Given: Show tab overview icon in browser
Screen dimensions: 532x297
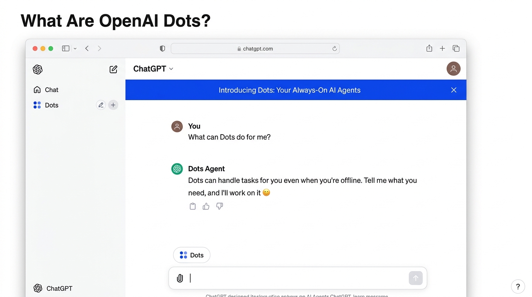Looking at the screenshot, I should [x=456, y=48].
